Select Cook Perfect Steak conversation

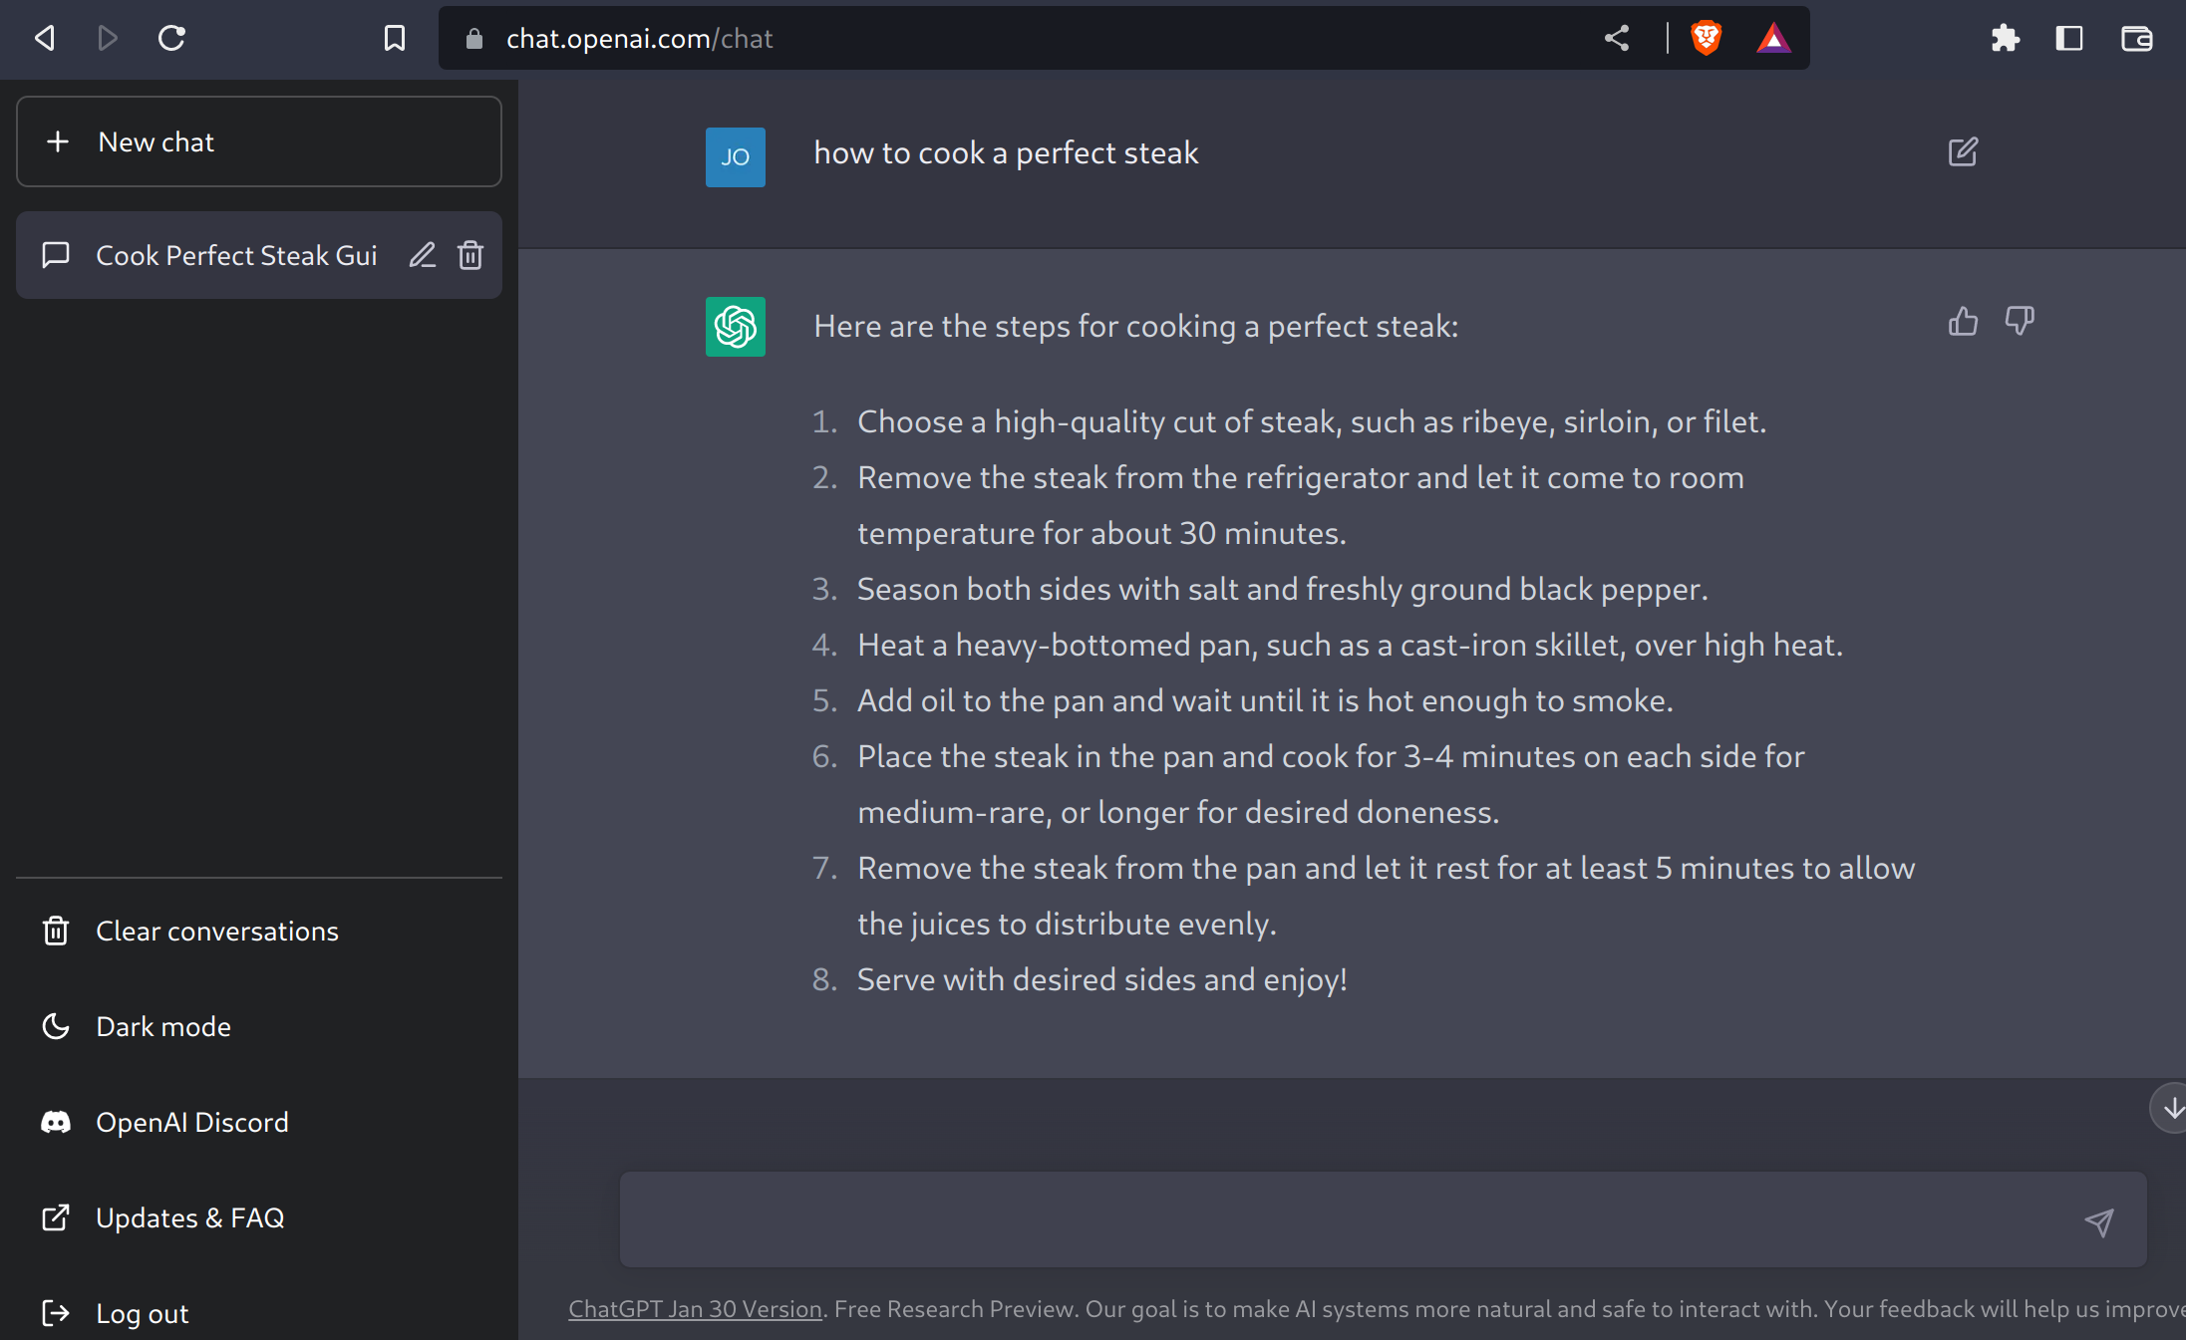click(235, 255)
